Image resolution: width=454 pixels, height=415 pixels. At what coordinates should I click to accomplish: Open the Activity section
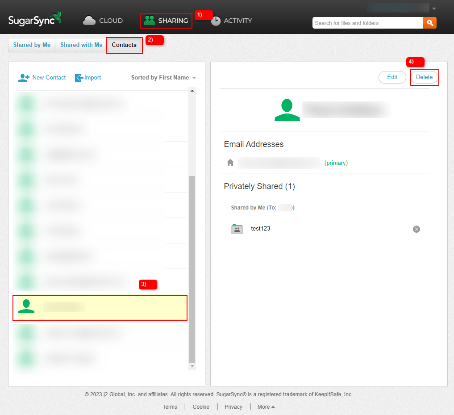231,21
